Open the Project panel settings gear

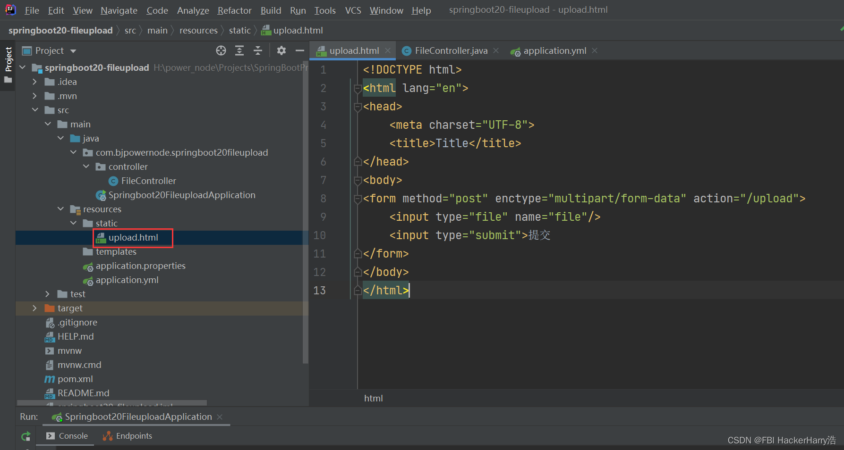(281, 50)
